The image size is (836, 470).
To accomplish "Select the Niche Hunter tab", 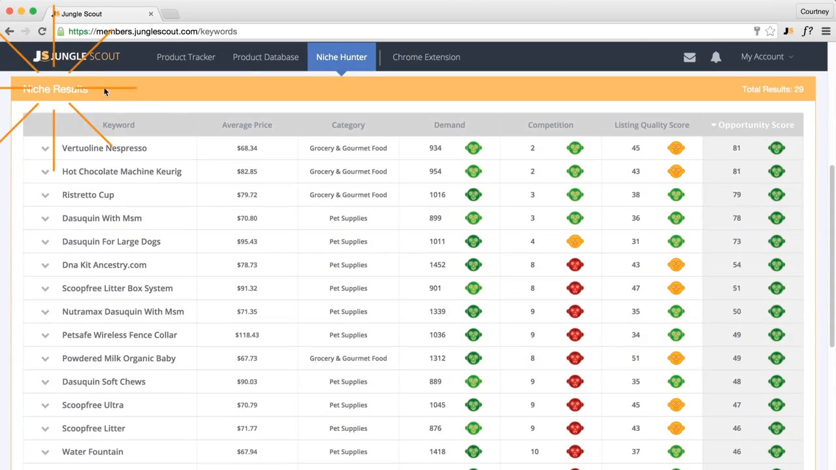I will click(342, 57).
